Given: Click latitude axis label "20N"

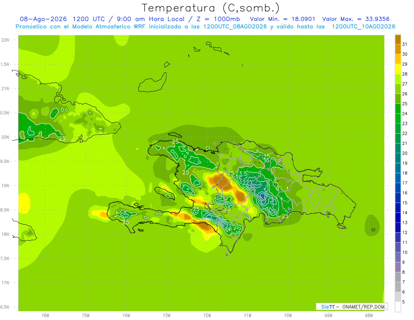Looking at the screenshot, I should point(5,137).
